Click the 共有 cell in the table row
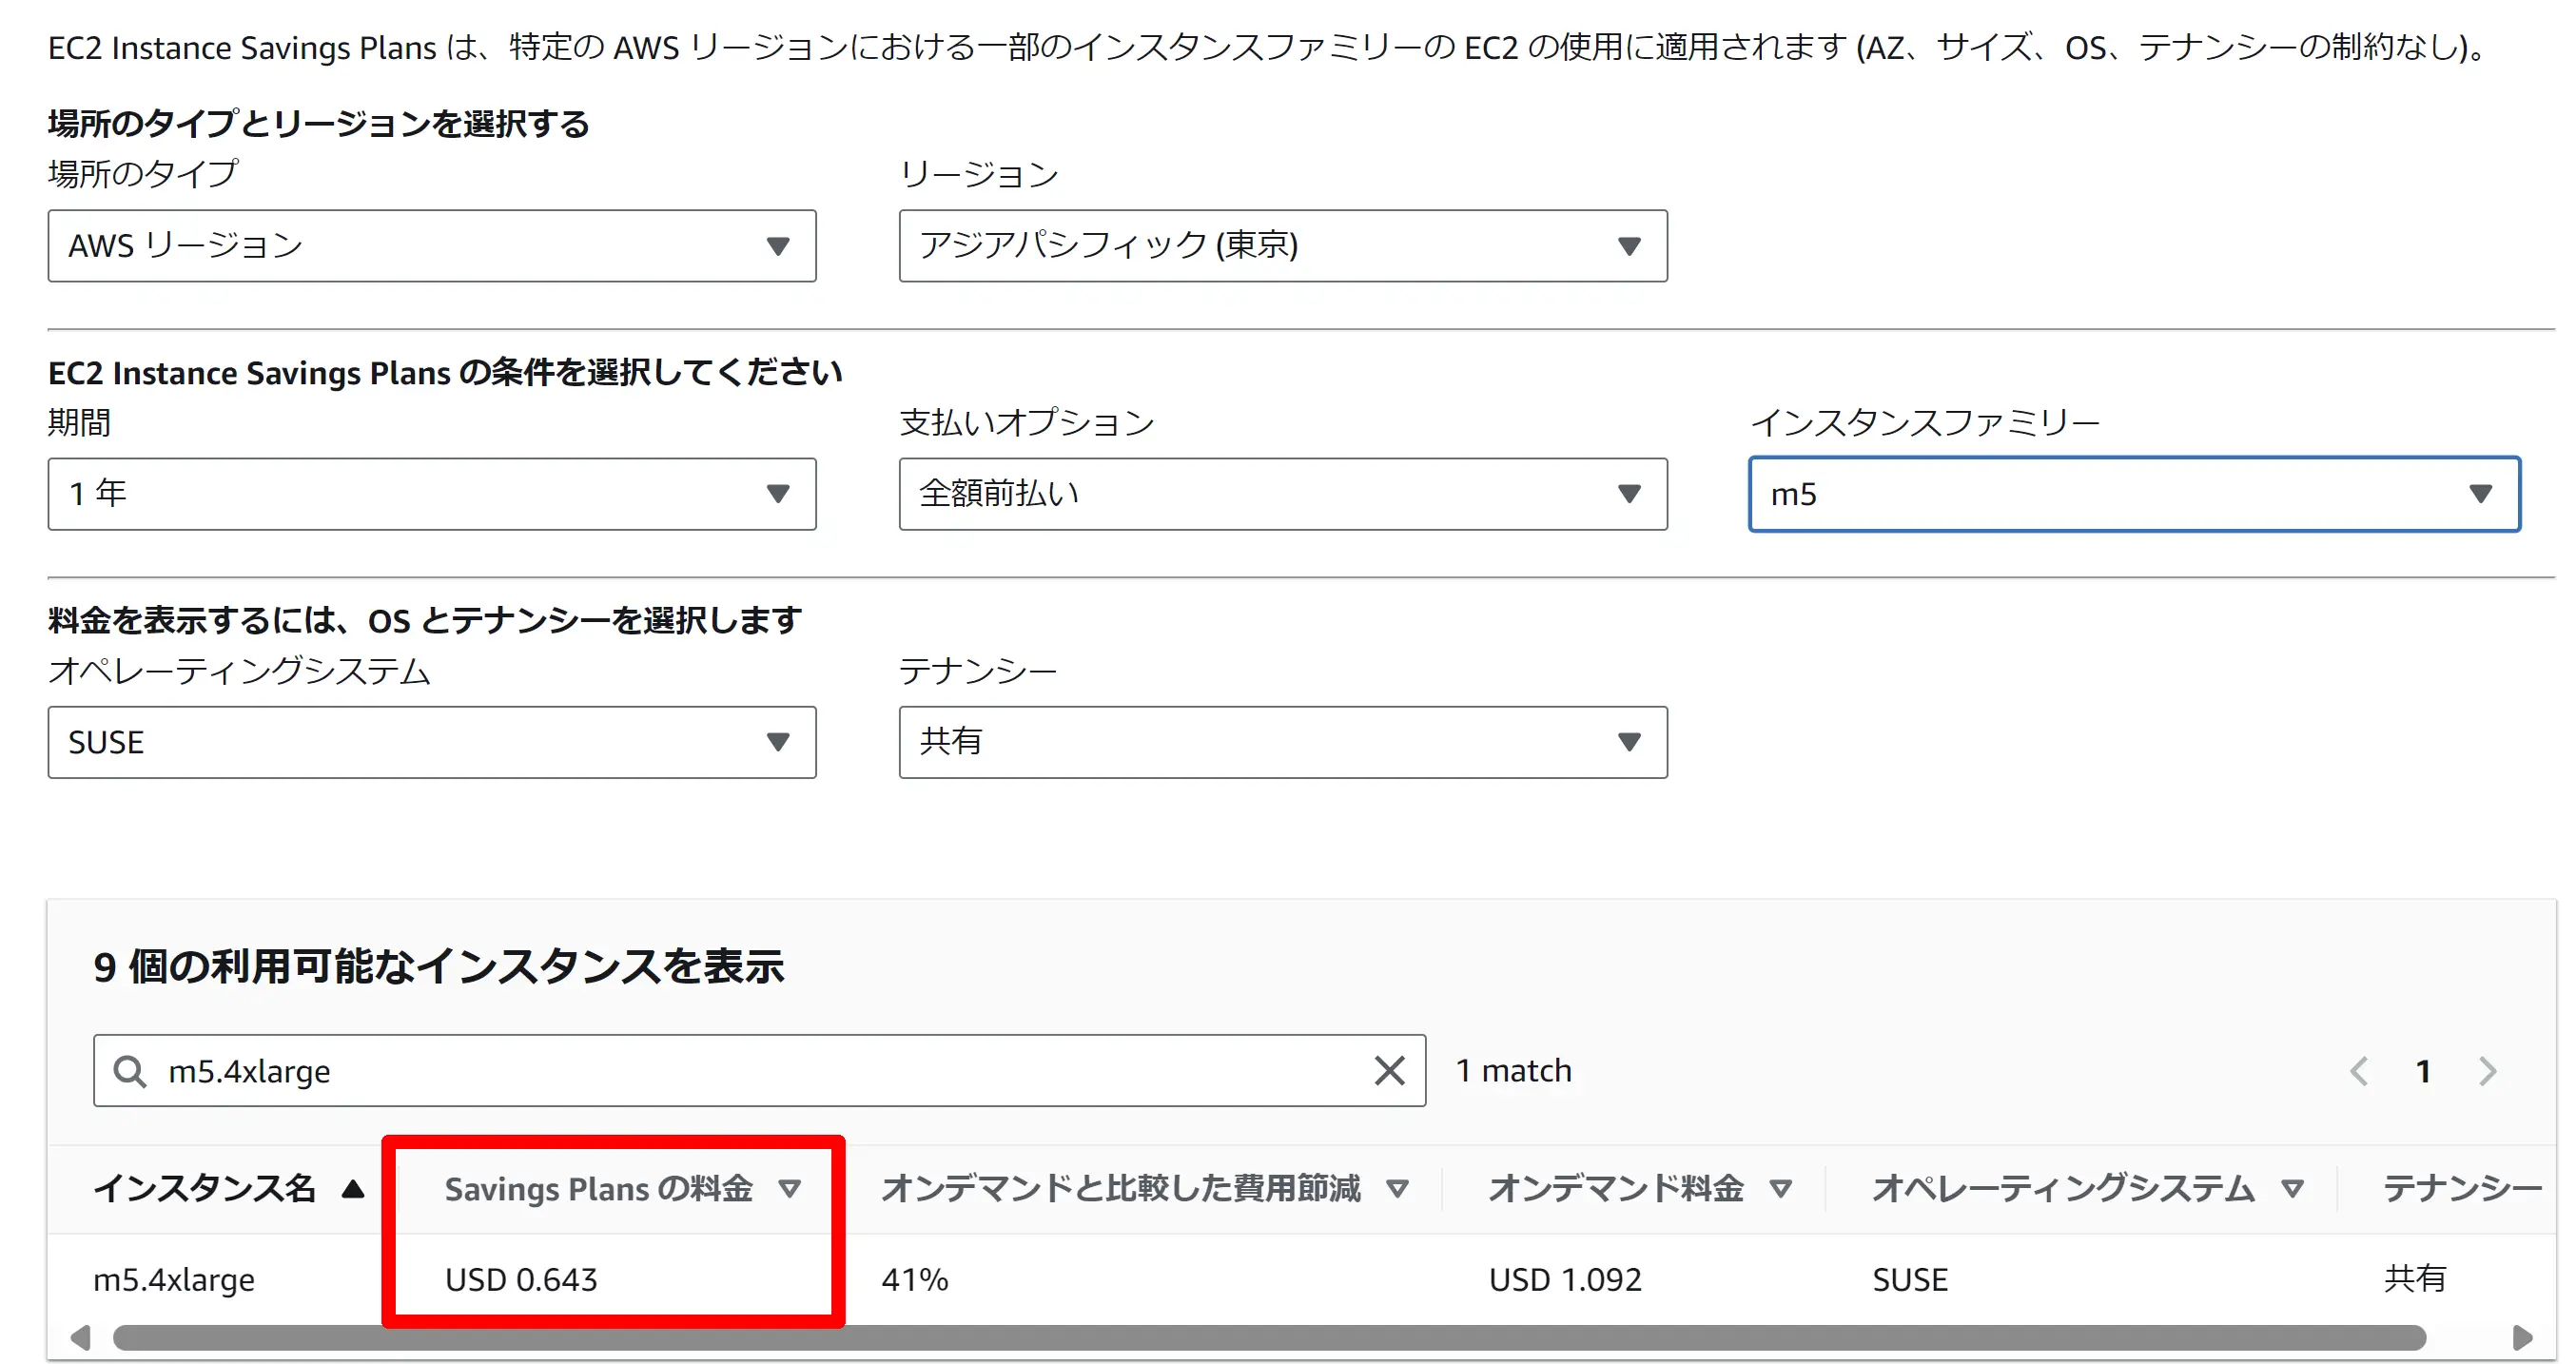Image resolution: width=2576 pixels, height=1364 pixels. [x=2415, y=1278]
